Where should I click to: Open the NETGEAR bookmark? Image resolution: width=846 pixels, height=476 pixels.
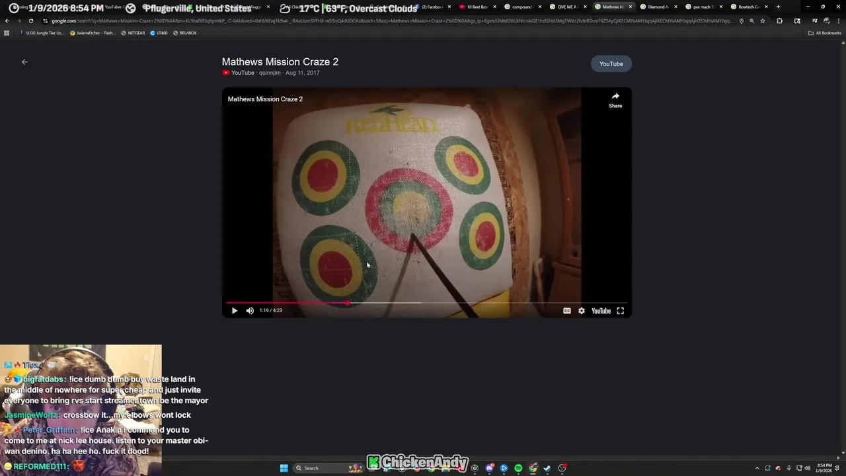coord(133,33)
